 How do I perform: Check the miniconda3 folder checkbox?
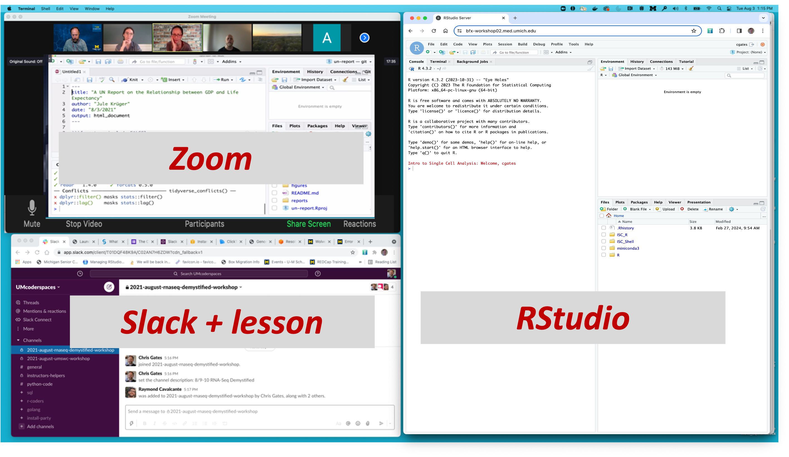[x=603, y=248]
